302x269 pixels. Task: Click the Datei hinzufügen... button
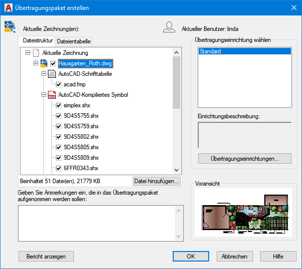pyautogui.click(x=156, y=181)
